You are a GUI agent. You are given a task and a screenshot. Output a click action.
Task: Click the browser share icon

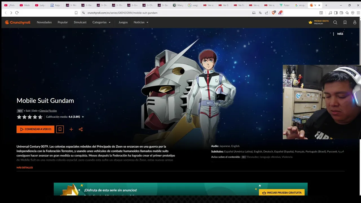(267, 13)
